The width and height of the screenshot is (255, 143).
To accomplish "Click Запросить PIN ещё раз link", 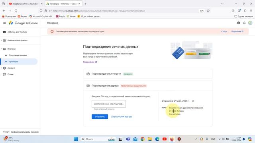I will point(122,116).
